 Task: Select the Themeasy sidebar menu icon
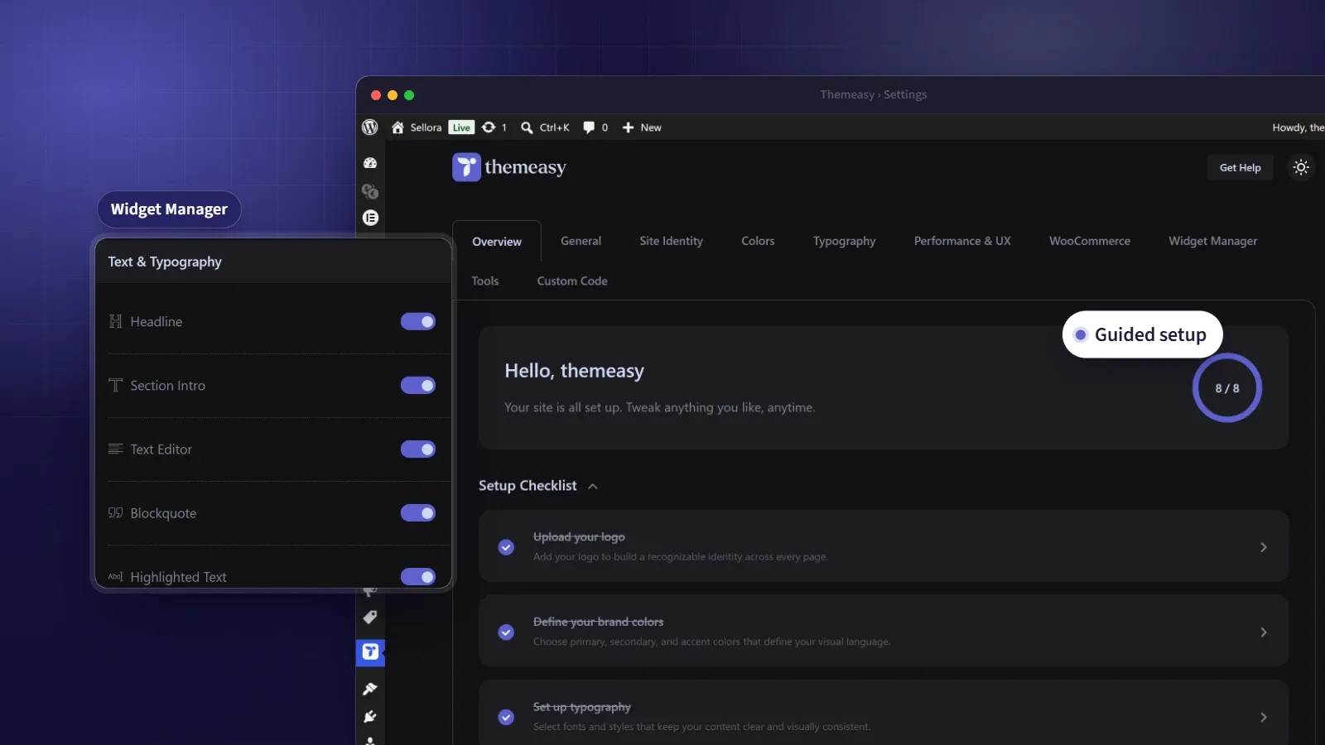[x=370, y=652]
